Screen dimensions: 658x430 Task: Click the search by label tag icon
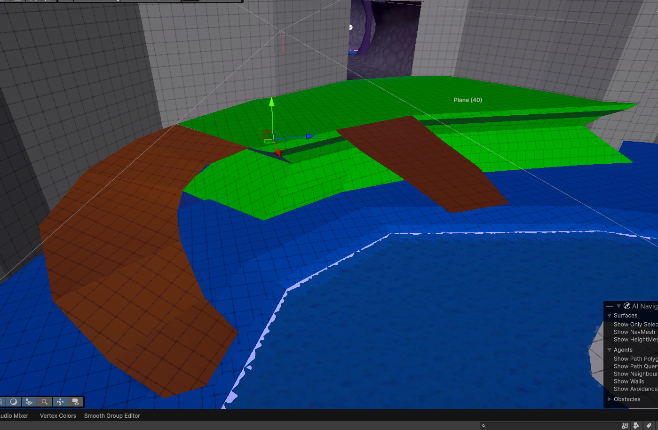649,425
